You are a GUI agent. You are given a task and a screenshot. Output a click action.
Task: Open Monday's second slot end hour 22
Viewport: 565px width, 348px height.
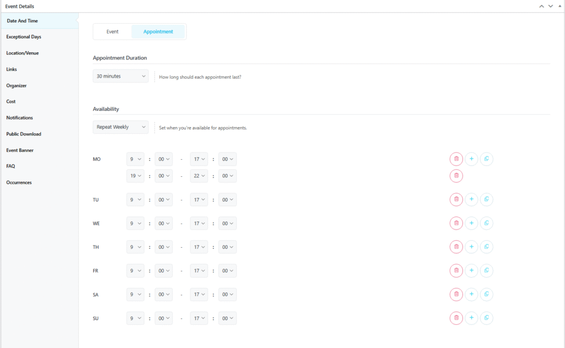pyautogui.click(x=199, y=176)
